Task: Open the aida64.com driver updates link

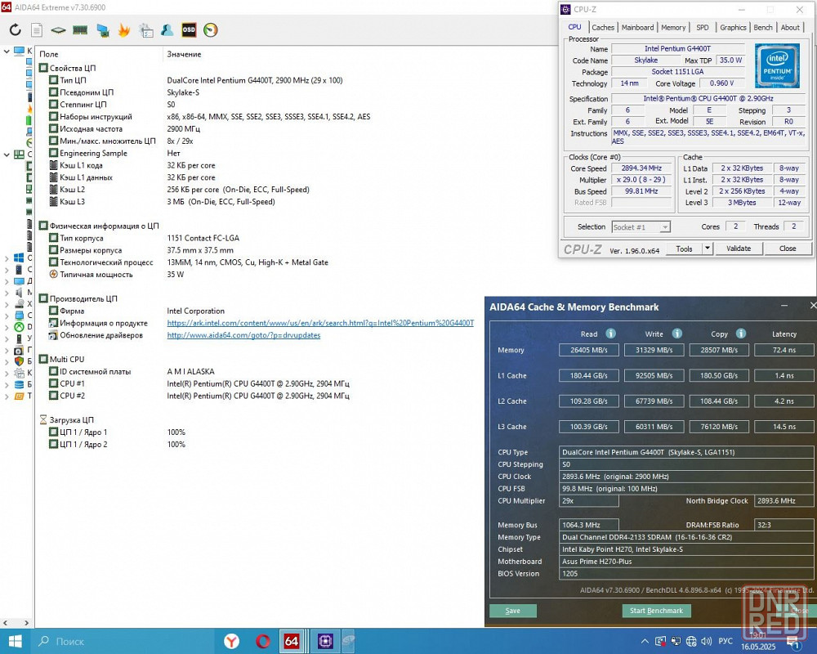Action: click(243, 335)
